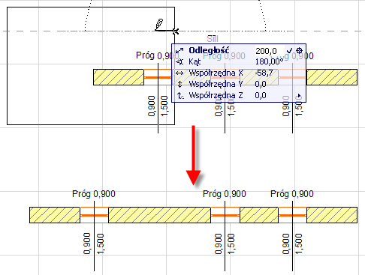Select rightmost hatched segment of lower wall
The width and height of the screenshot is (365, 275).
[x=332, y=215]
